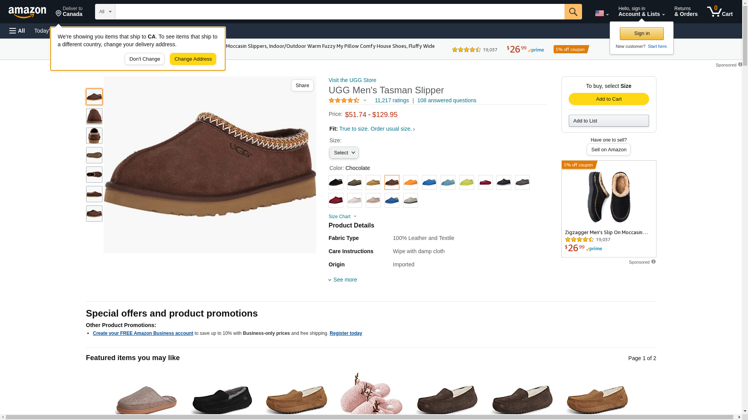Click the Amazon logo
The width and height of the screenshot is (748, 420).
click(27, 12)
